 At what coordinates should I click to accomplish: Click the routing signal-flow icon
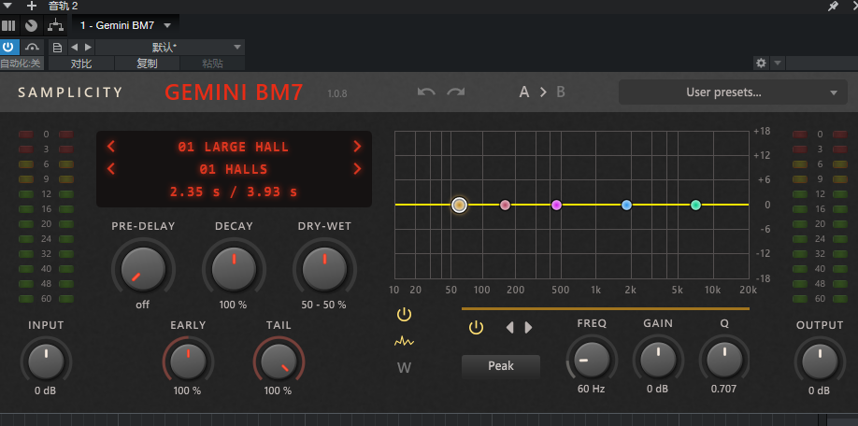[55, 25]
